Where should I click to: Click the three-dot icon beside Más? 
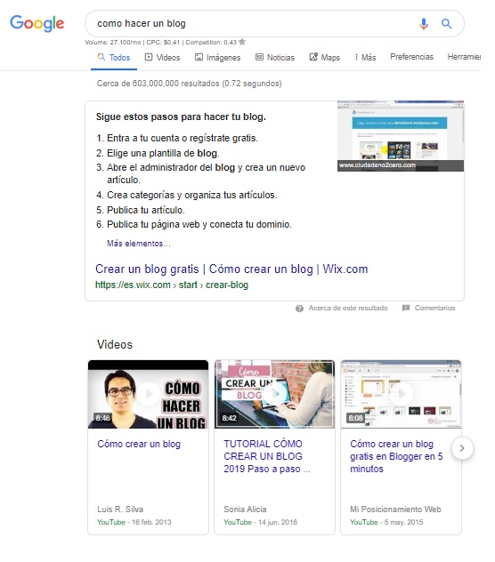tap(356, 57)
